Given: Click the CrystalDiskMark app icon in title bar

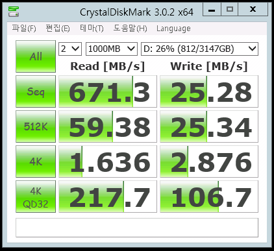Looking at the screenshot, I should [14, 12].
